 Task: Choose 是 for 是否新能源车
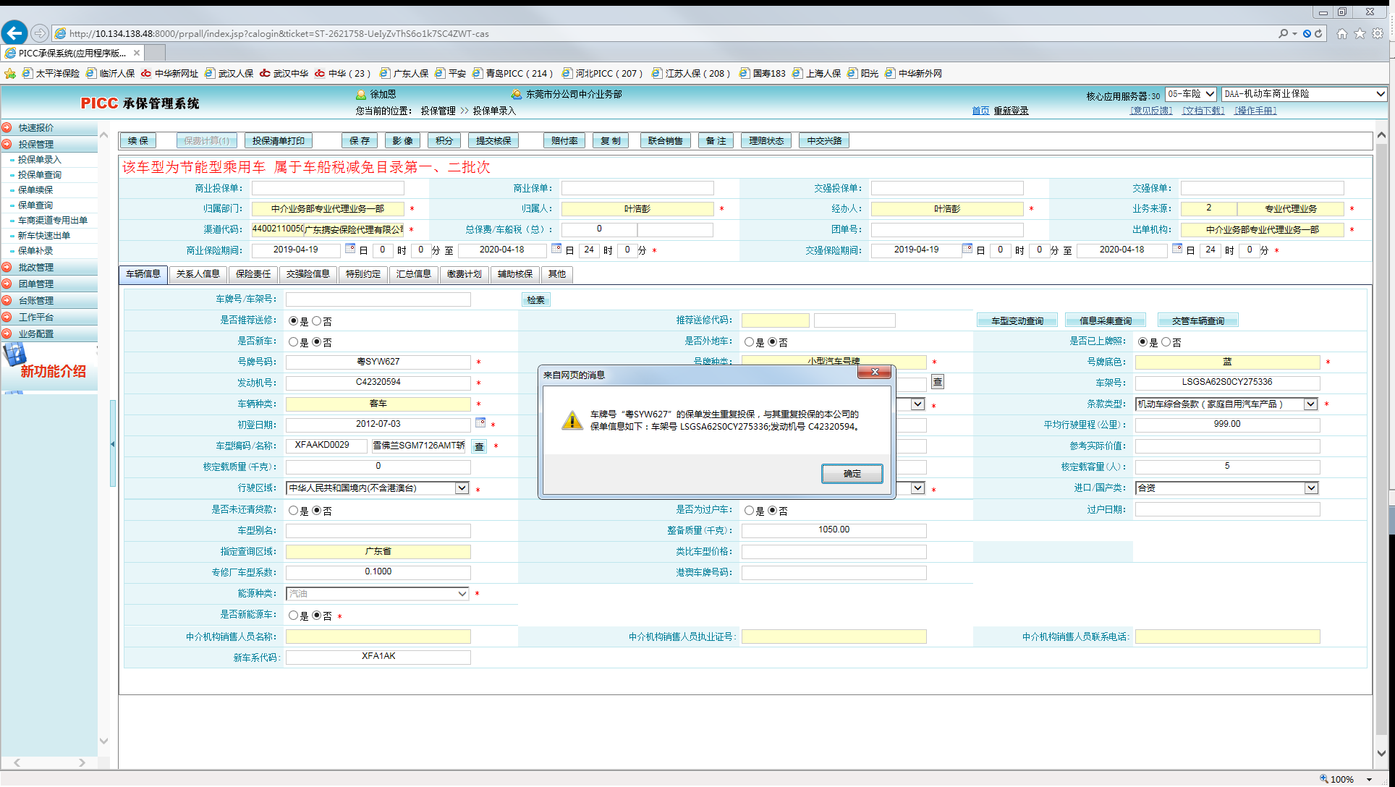click(293, 616)
